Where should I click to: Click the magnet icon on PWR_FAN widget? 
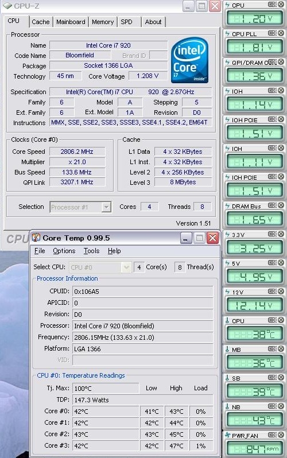coord(272,434)
